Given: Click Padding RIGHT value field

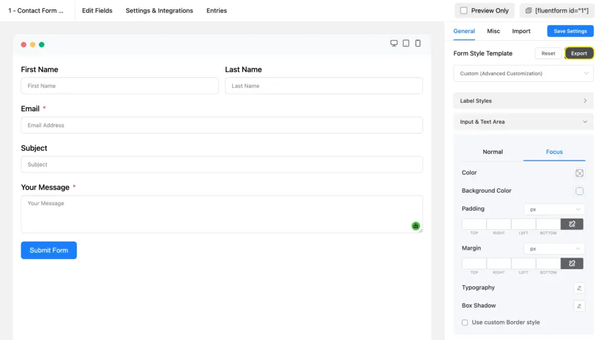Looking at the screenshot, I should [499, 224].
